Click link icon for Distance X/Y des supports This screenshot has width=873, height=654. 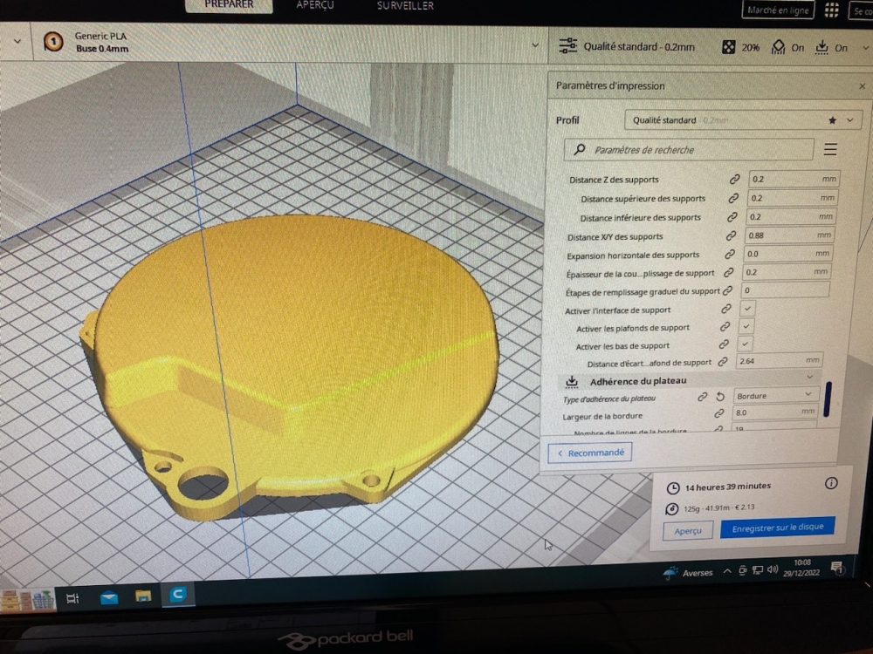click(731, 235)
